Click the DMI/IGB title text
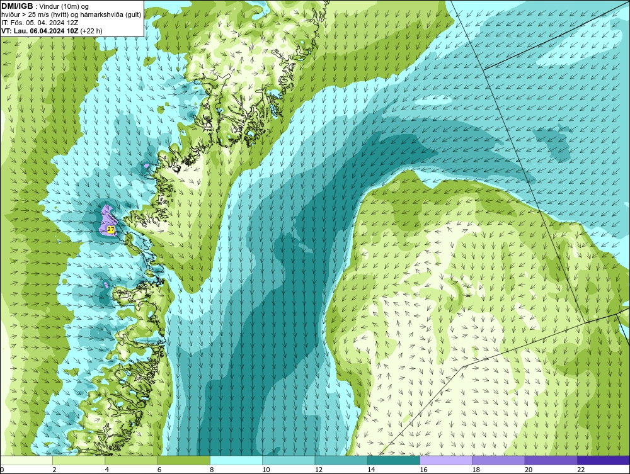630x474 pixels. [x=17, y=6]
